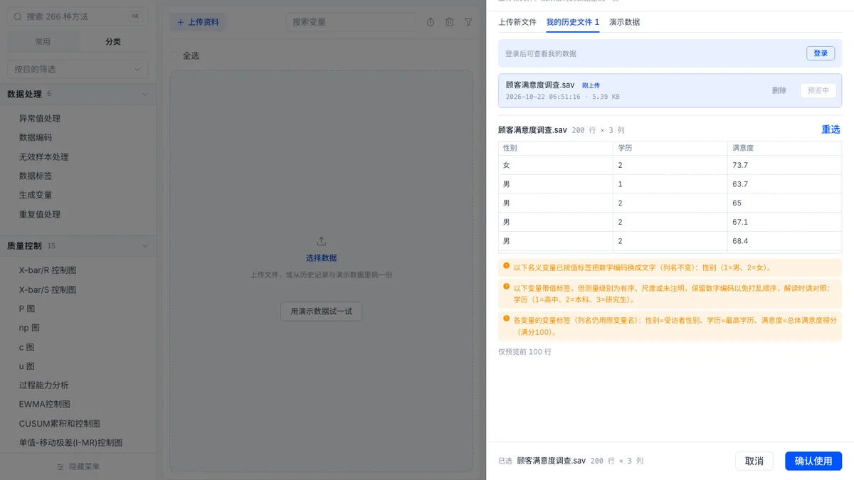Click the 用演示数据试一试 button
Screen dimensions: 854x480
321,311
